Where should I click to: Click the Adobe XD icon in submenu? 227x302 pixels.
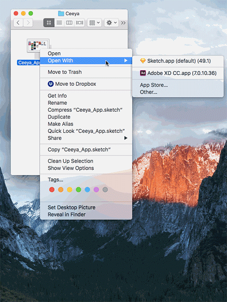[143, 73]
